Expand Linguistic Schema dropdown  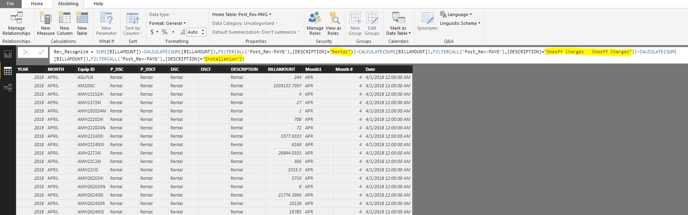(460, 23)
